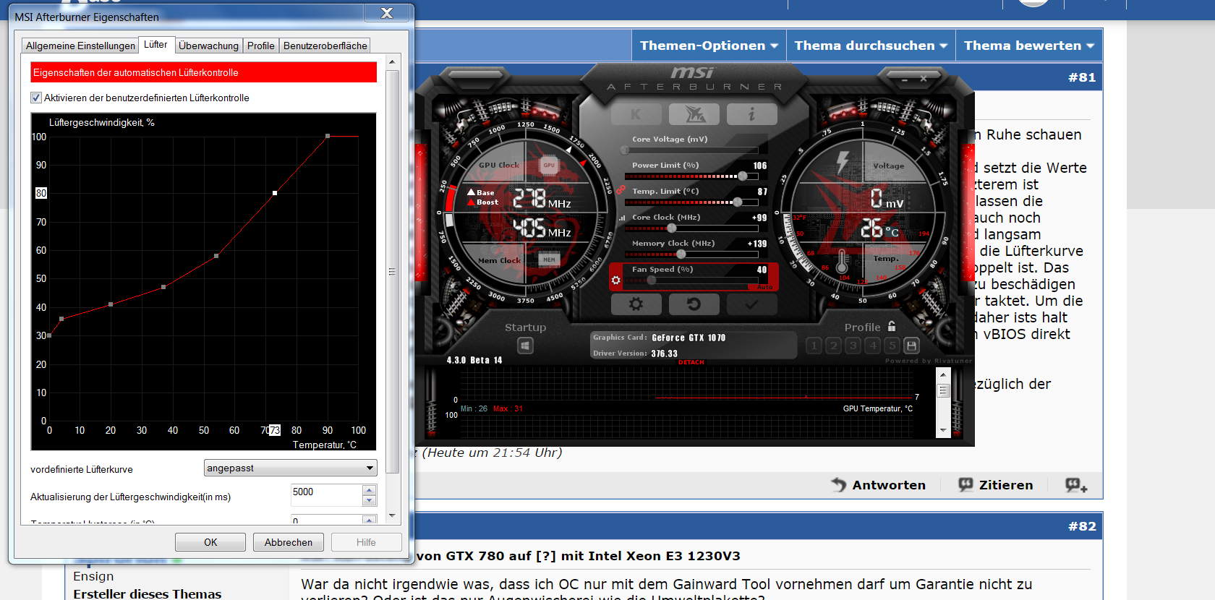Viewport: 1215px width, 600px height.
Task: Expand the Thema durchsuchen dropdown
Action: 871,46
